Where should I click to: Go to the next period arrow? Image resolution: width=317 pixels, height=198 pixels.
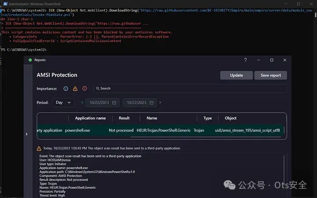pos(160,103)
